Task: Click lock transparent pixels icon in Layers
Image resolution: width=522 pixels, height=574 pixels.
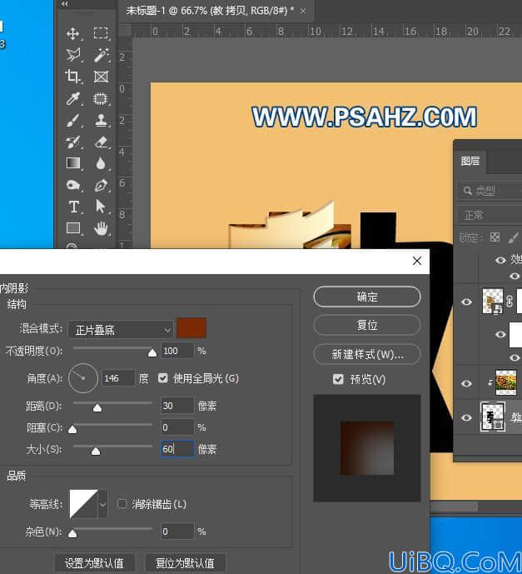Action: [495, 237]
